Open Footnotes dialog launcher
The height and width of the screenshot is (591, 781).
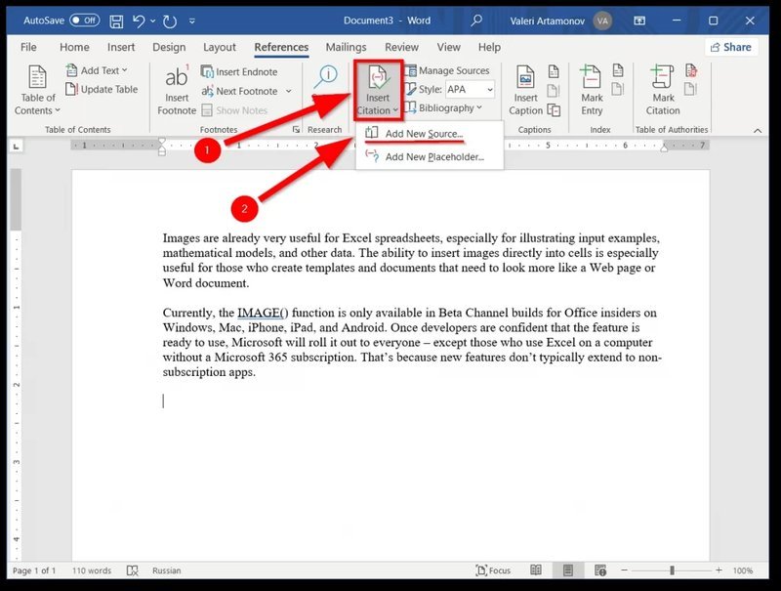click(x=297, y=130)
